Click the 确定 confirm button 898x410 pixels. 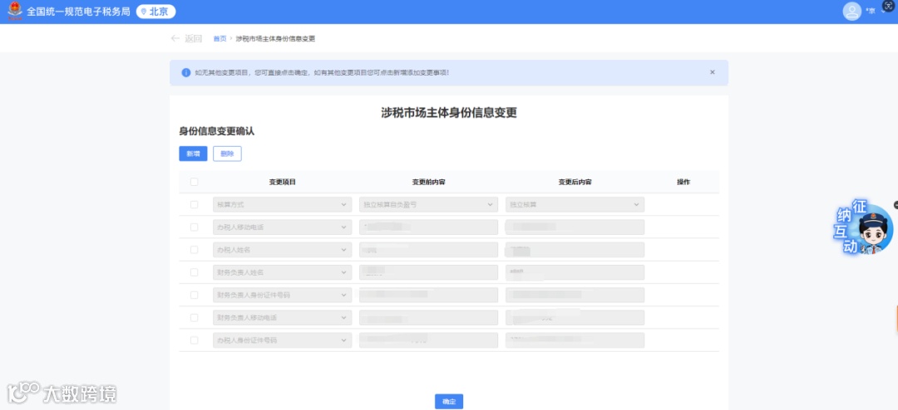click(449, 402)
